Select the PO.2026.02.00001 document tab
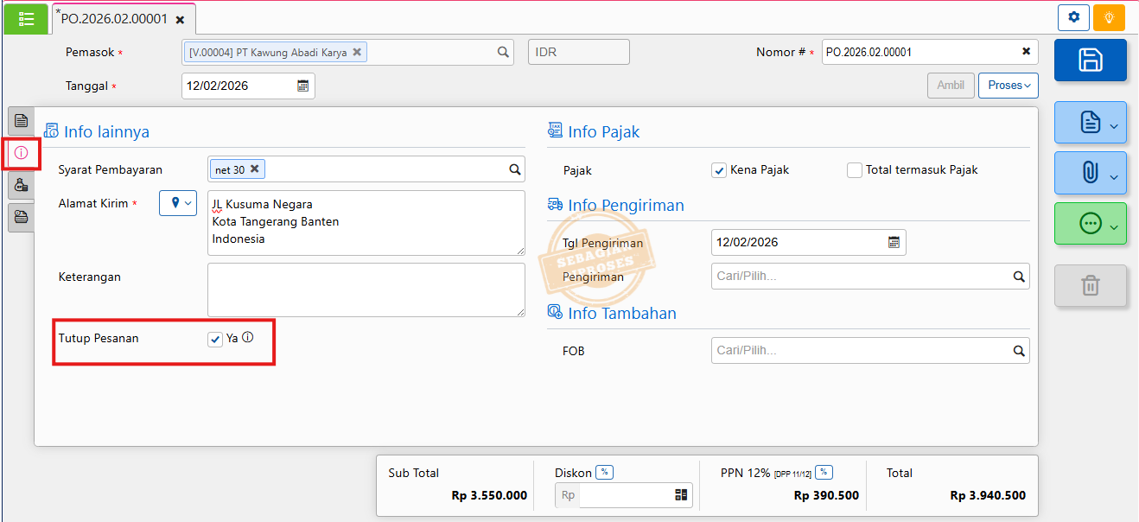This screenshot has height=522, width=1139. [114, 18]
